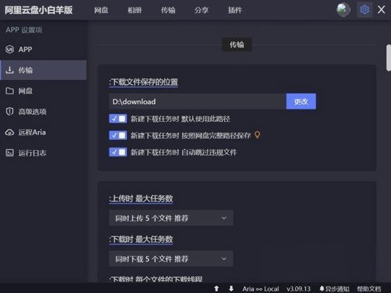Click the 传输 download icon in the sidebar
Viewport: 391px width, 293px height.
(x=9, y=70)
